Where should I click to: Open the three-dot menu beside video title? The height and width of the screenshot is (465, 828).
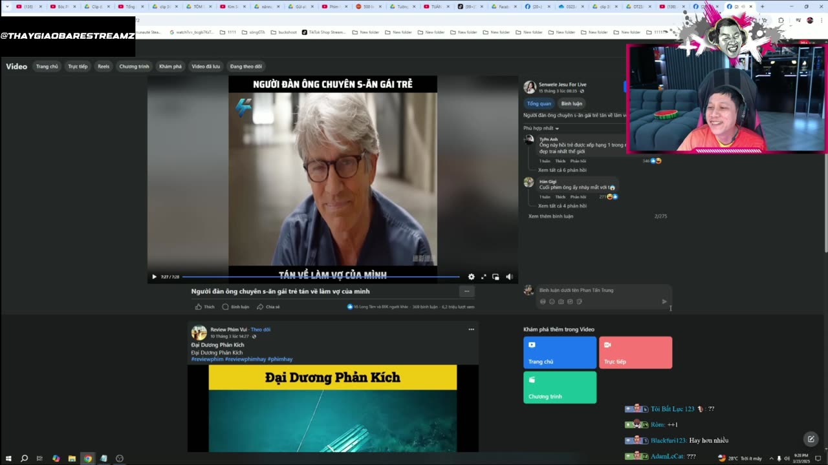[466, 291]
